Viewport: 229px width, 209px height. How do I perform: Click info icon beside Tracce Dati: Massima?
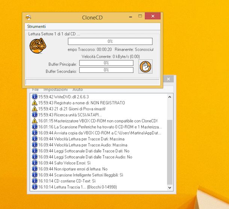pyautogui.click(x=35, y=139)
